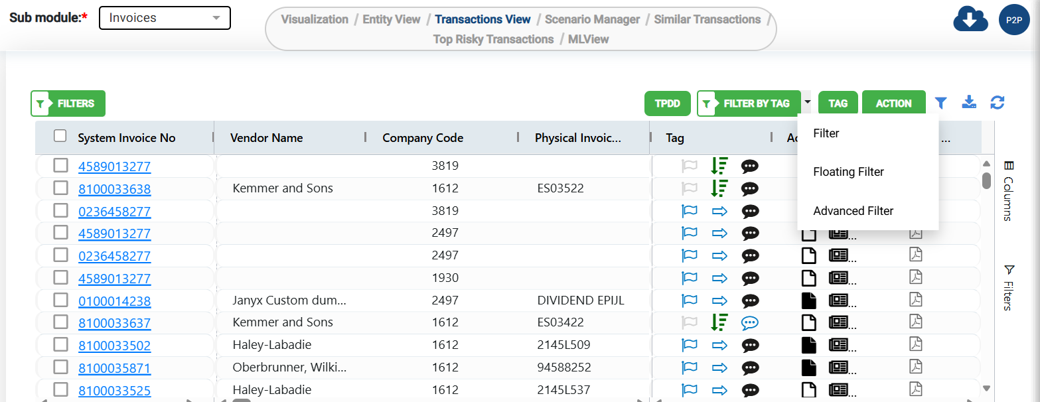Open the Top Risky Transactions tab

coord(493,39)
